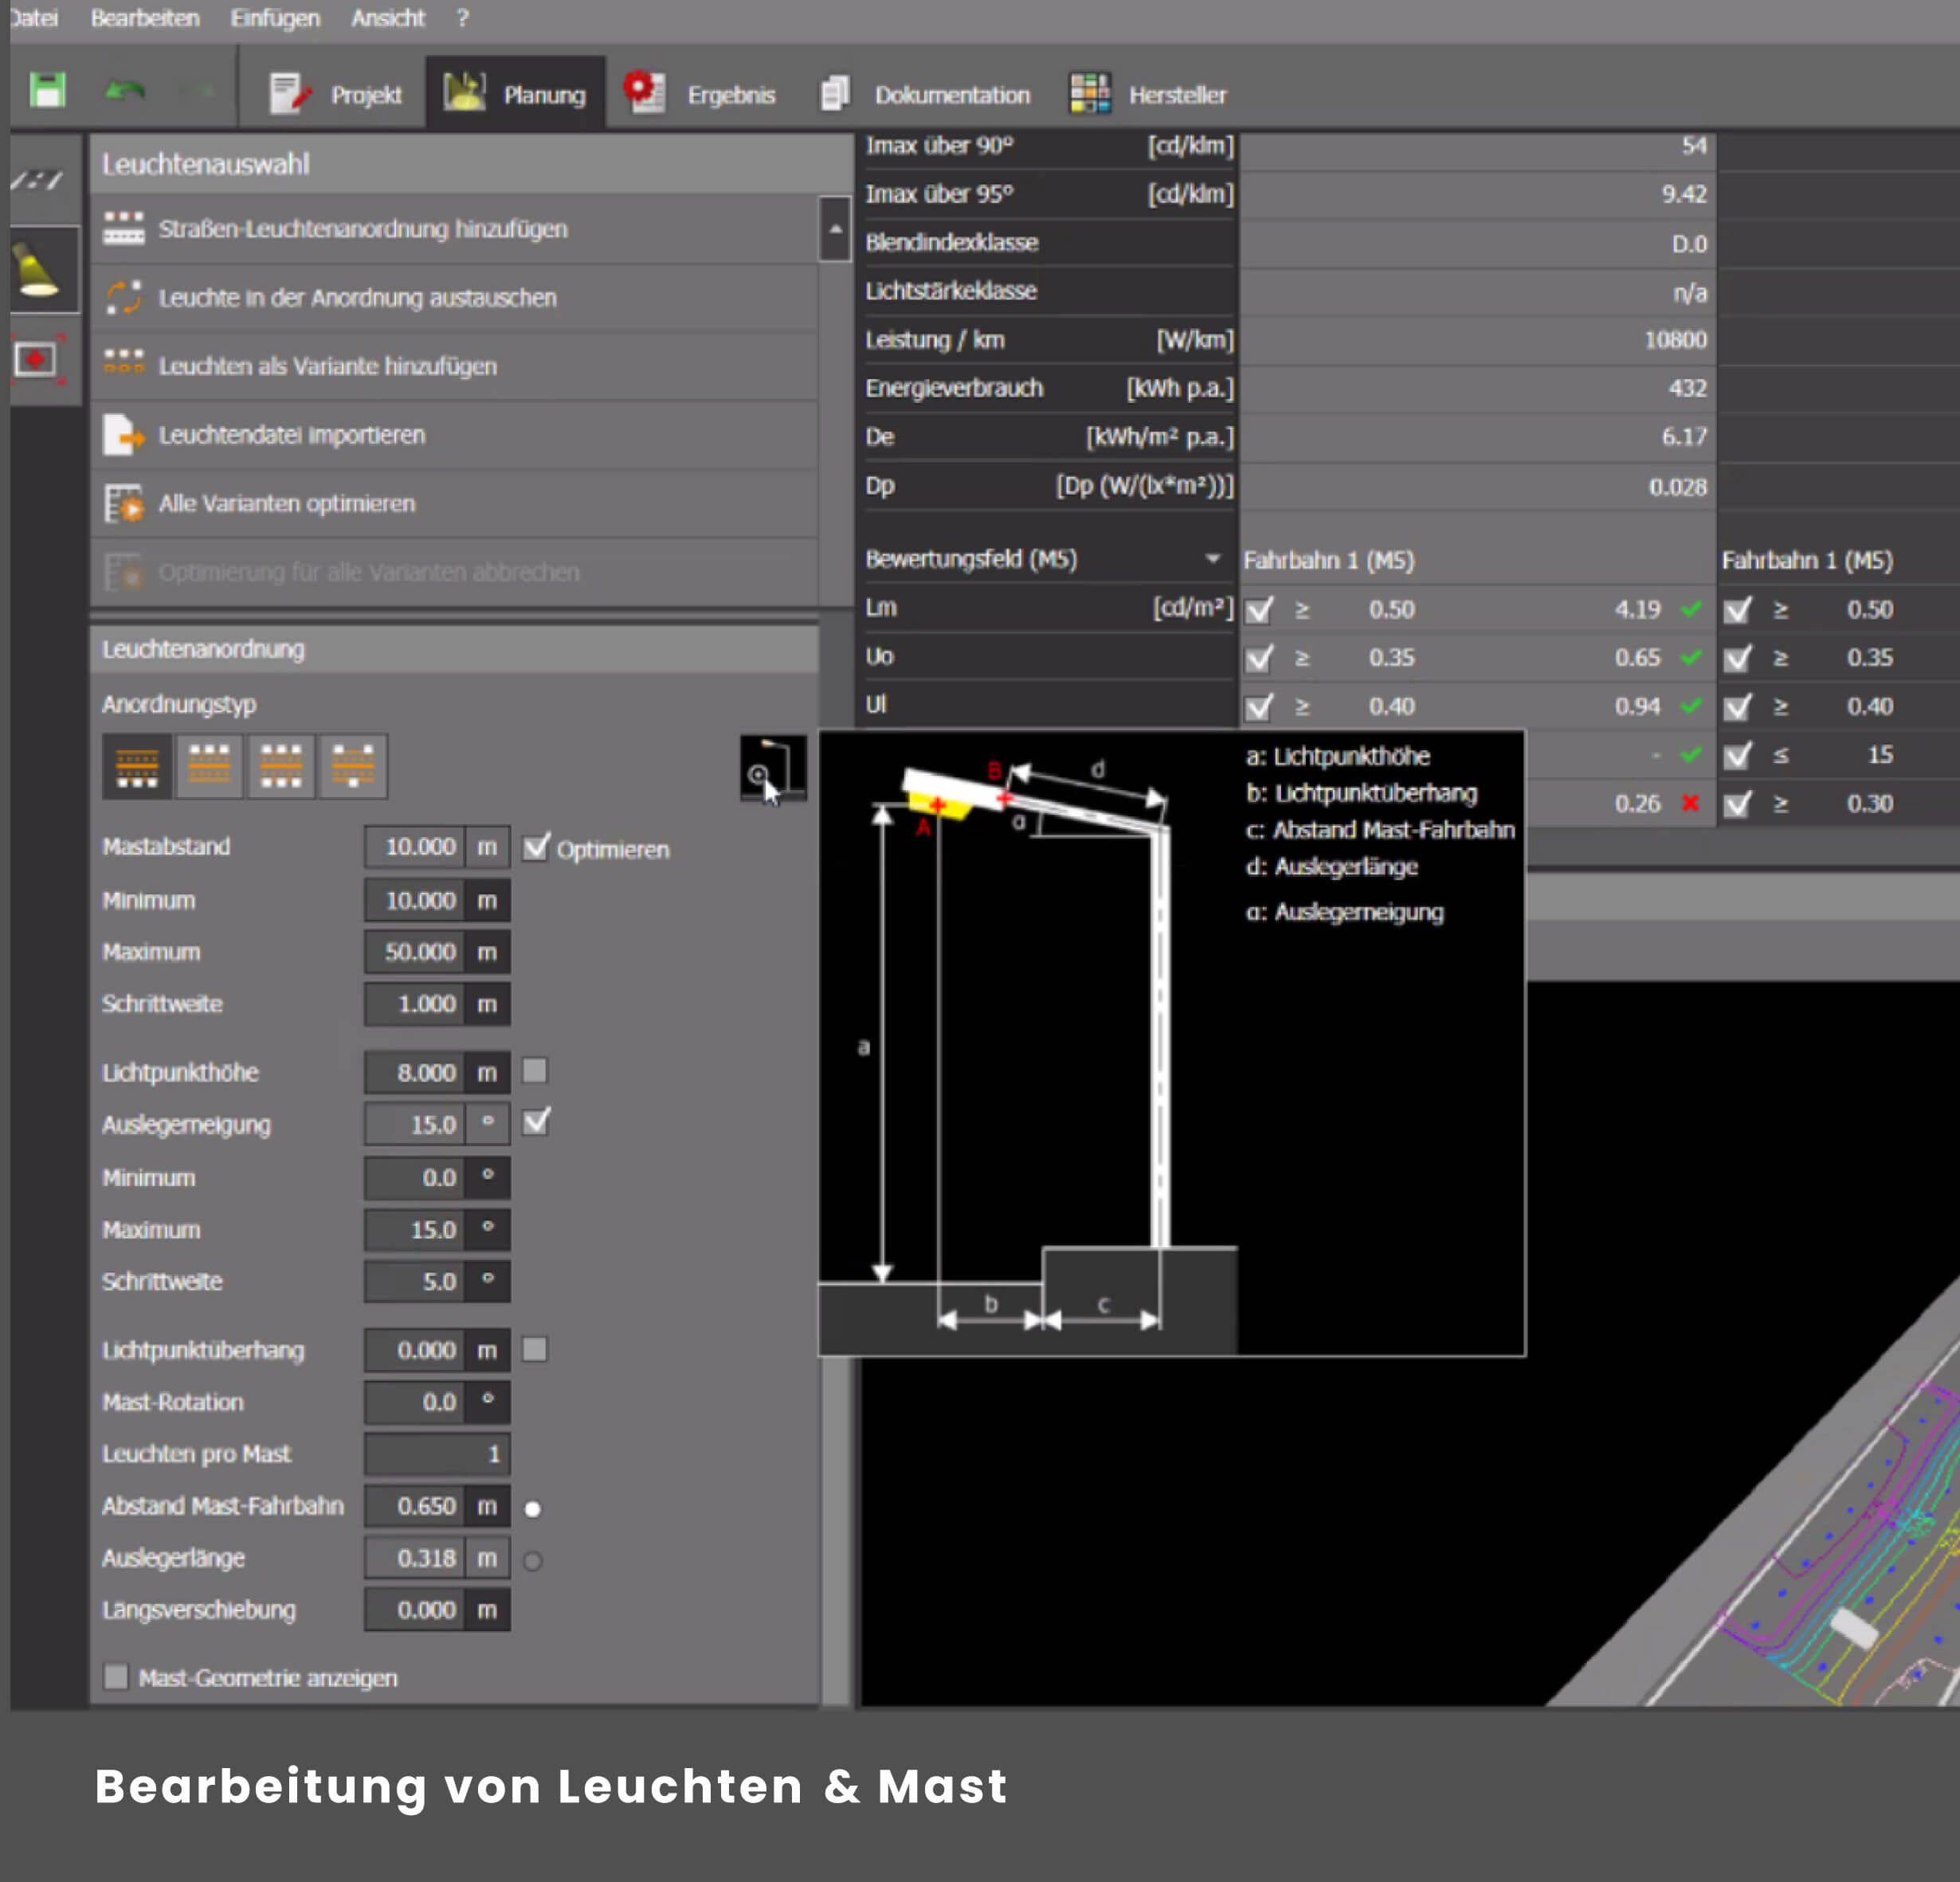The height and width of the screenshot is (1882, 1960).
Task: Select the first Anordnungstyp arrangement icon
Action: click(137, 765)
